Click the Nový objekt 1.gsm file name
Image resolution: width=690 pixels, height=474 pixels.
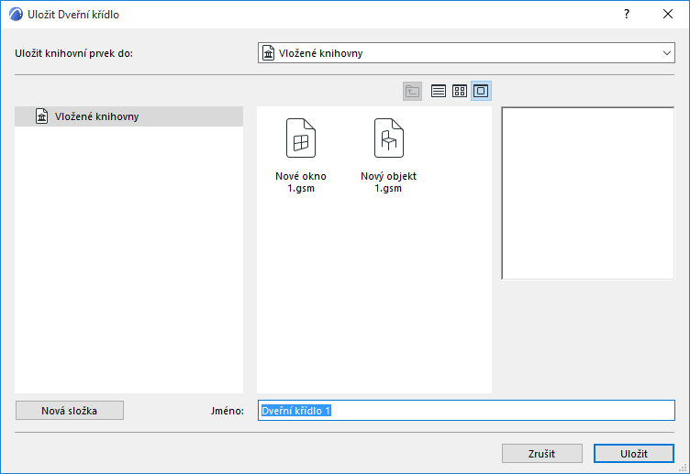point(388,182)
